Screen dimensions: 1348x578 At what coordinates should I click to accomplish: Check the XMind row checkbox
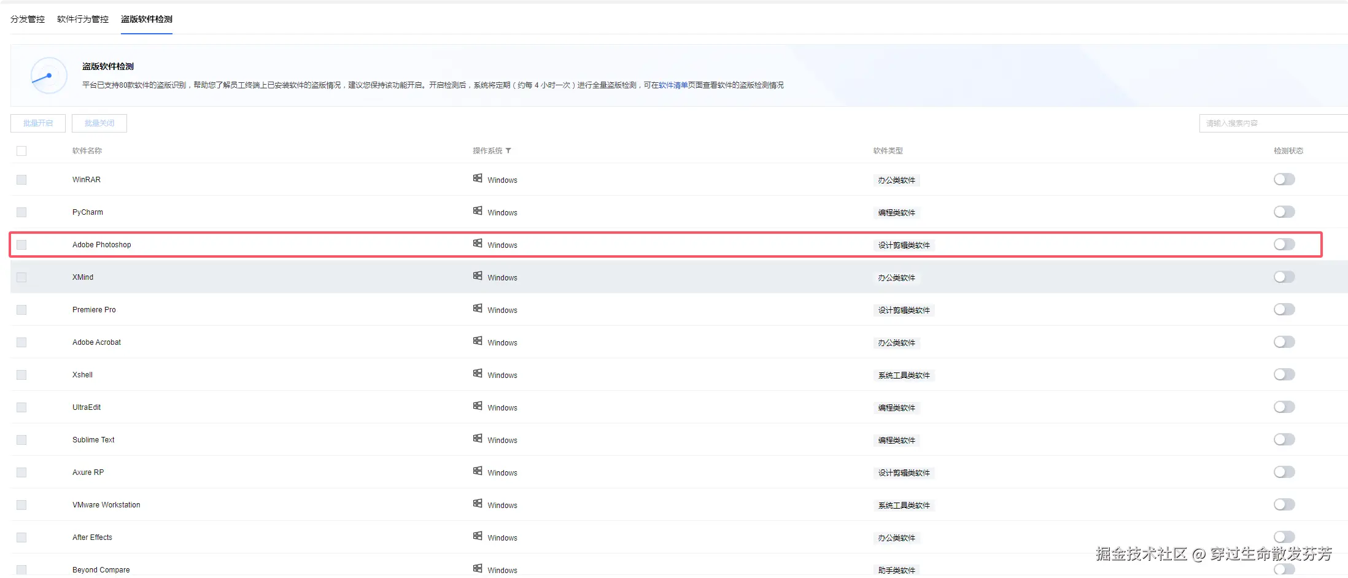point(21,277)
